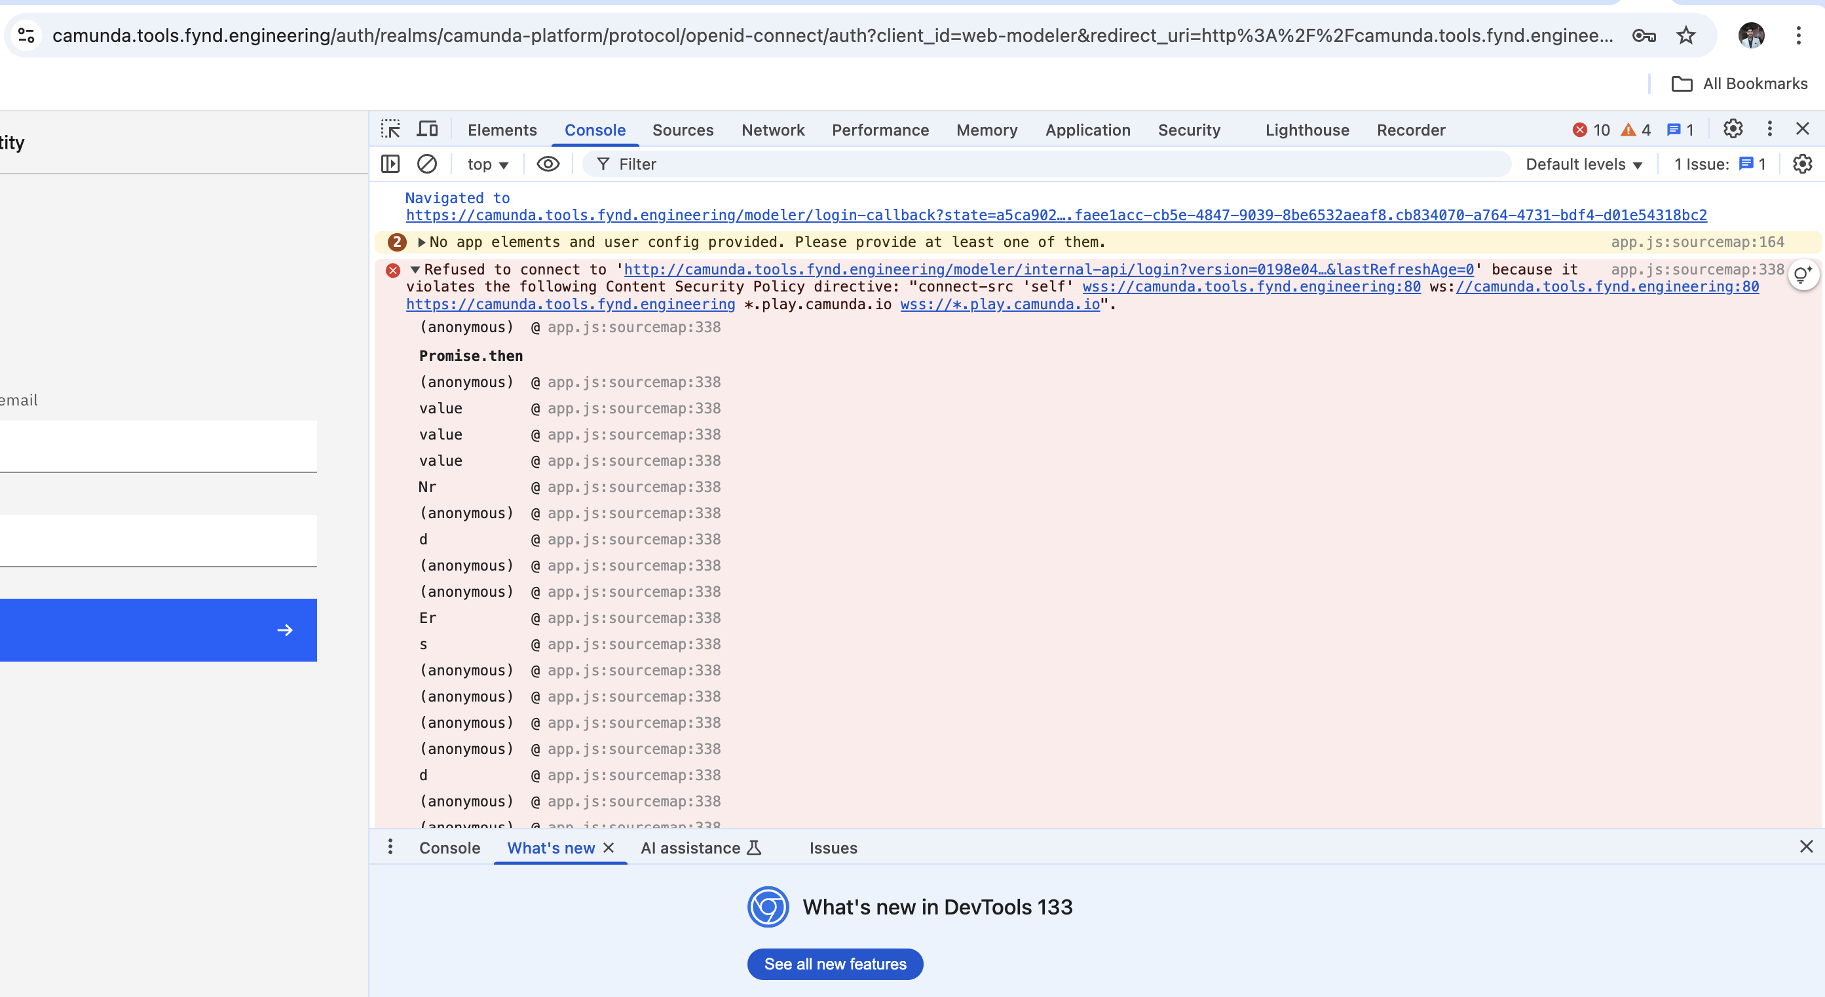The height and width of the screenshot is (997, 1825).
Task: Open the AI assistance drawer tab
Action: click(701, 848)
